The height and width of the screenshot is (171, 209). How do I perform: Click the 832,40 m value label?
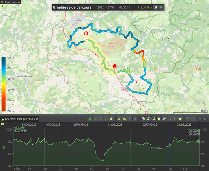pyautogui.click(x=20, y=131)
